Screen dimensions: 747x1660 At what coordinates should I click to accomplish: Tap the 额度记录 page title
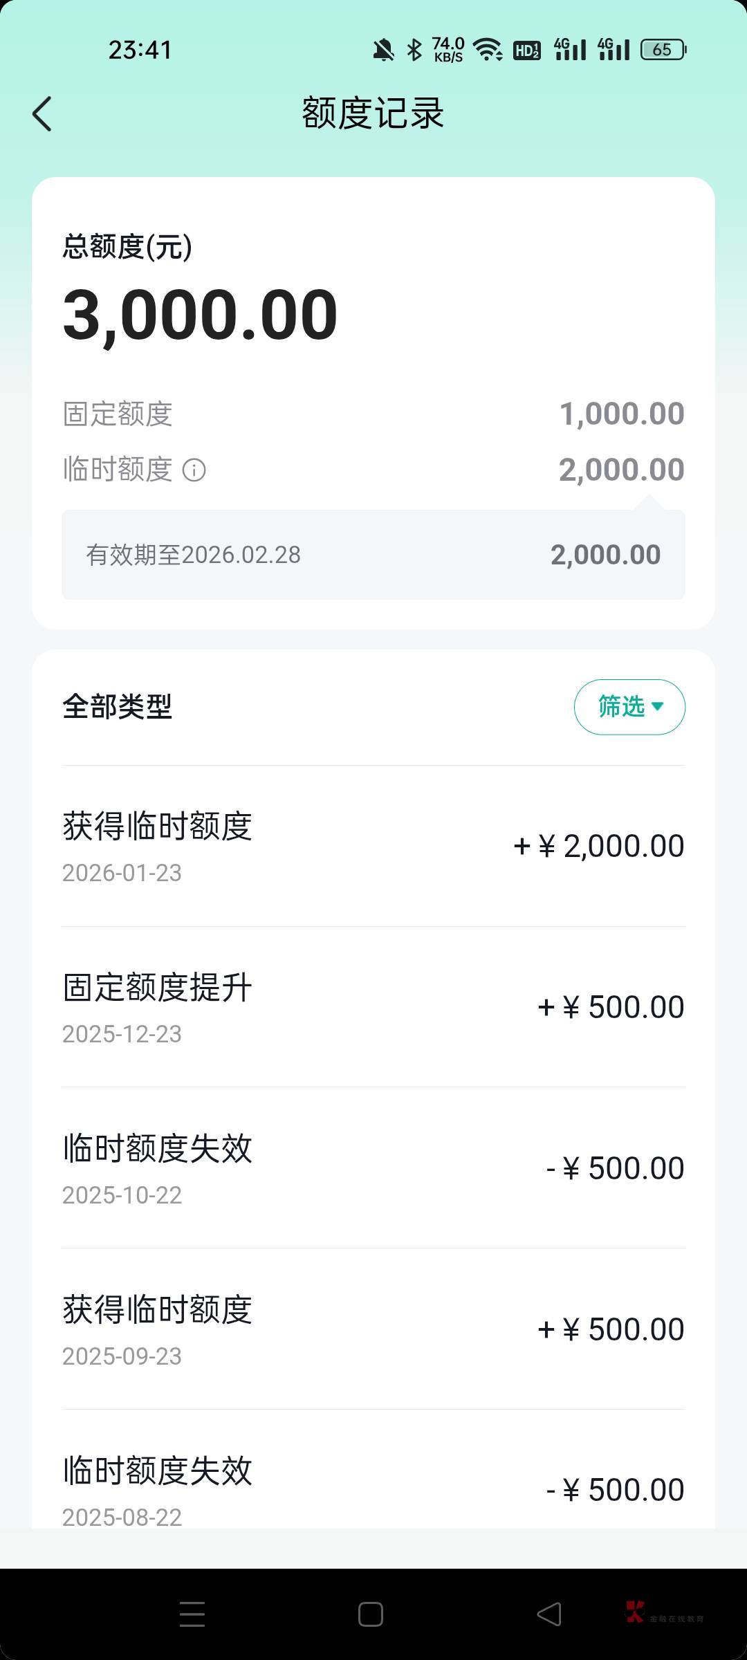pyautogui.click(x=373, y=114)
